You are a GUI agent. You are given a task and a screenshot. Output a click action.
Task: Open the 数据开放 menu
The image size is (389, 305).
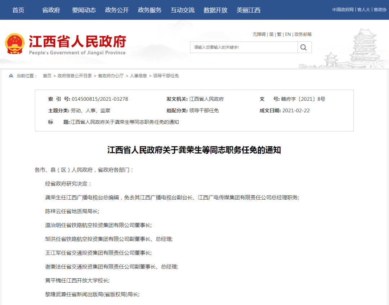pyautogui.click(x=215, y=10)
